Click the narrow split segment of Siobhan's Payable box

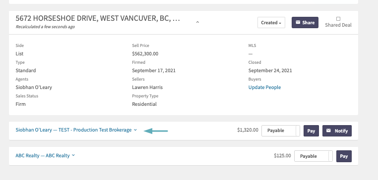click(298, 131)
